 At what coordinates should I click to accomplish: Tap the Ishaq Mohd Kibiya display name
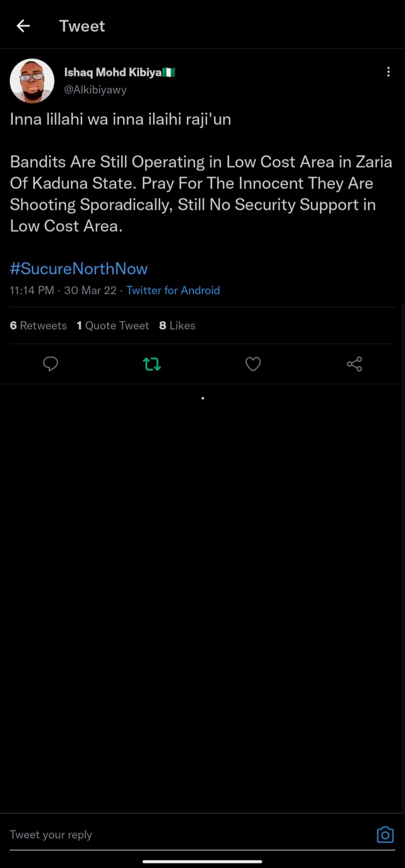(113, 72)
